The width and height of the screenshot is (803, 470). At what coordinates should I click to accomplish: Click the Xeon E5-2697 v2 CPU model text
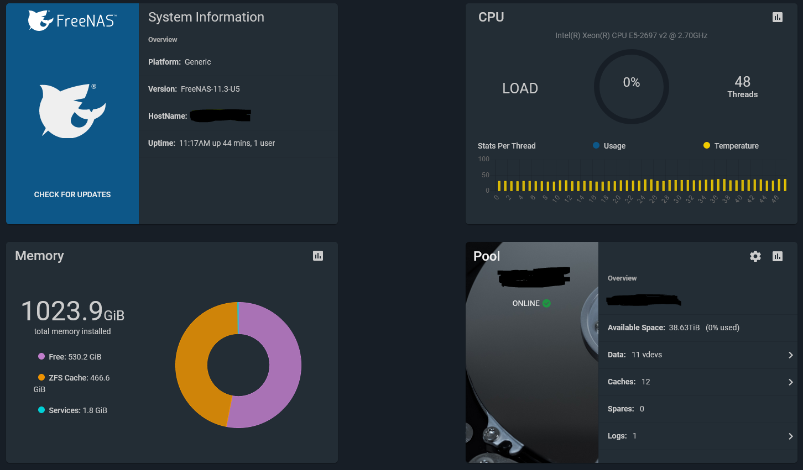pyautogui.click(x=632, y=35)
